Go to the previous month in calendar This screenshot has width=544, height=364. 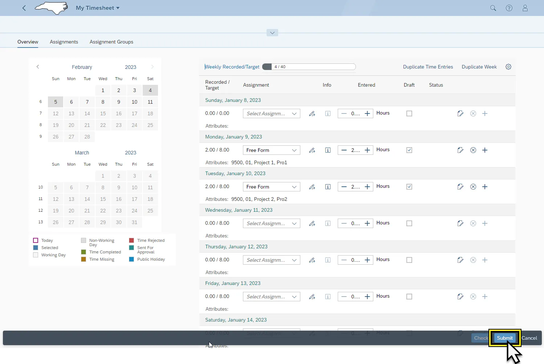38,67
